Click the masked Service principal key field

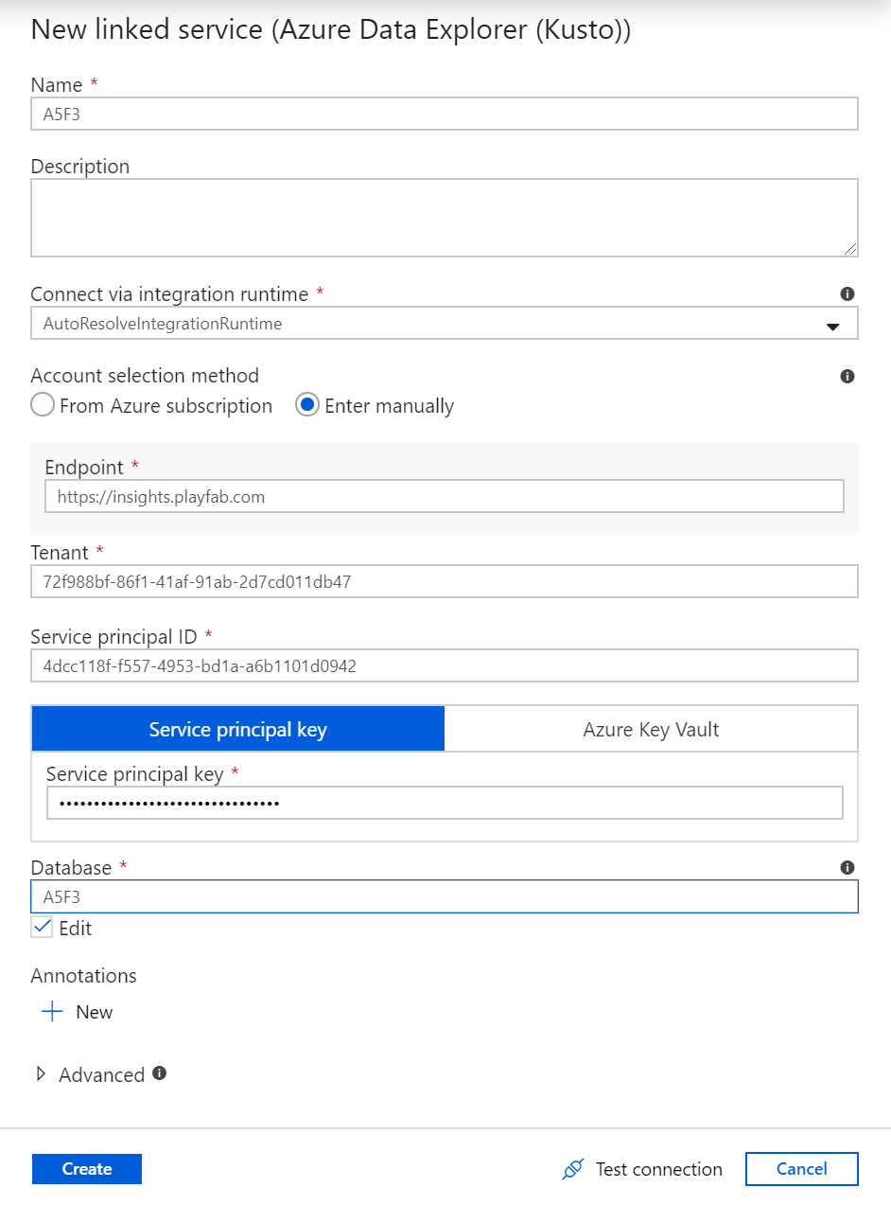[x=445, y=803]
